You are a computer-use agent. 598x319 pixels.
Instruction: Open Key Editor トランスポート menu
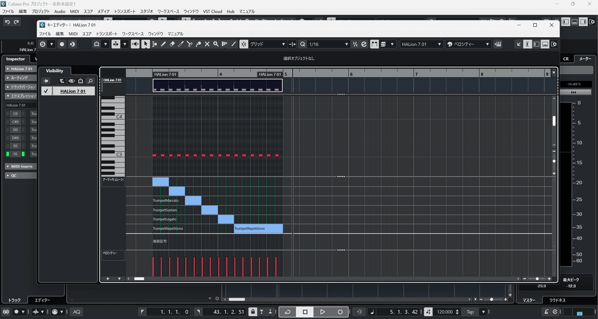click(107, 34)
